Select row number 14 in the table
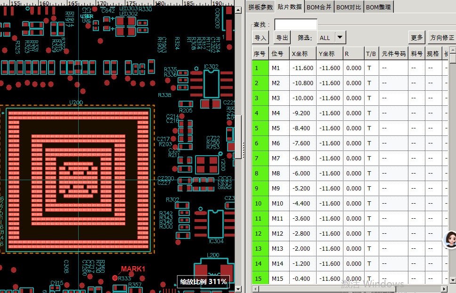The image size is (456, 293). (261, 264)
